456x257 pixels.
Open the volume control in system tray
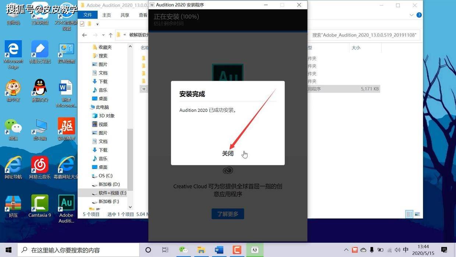click(x=398, y=250)
